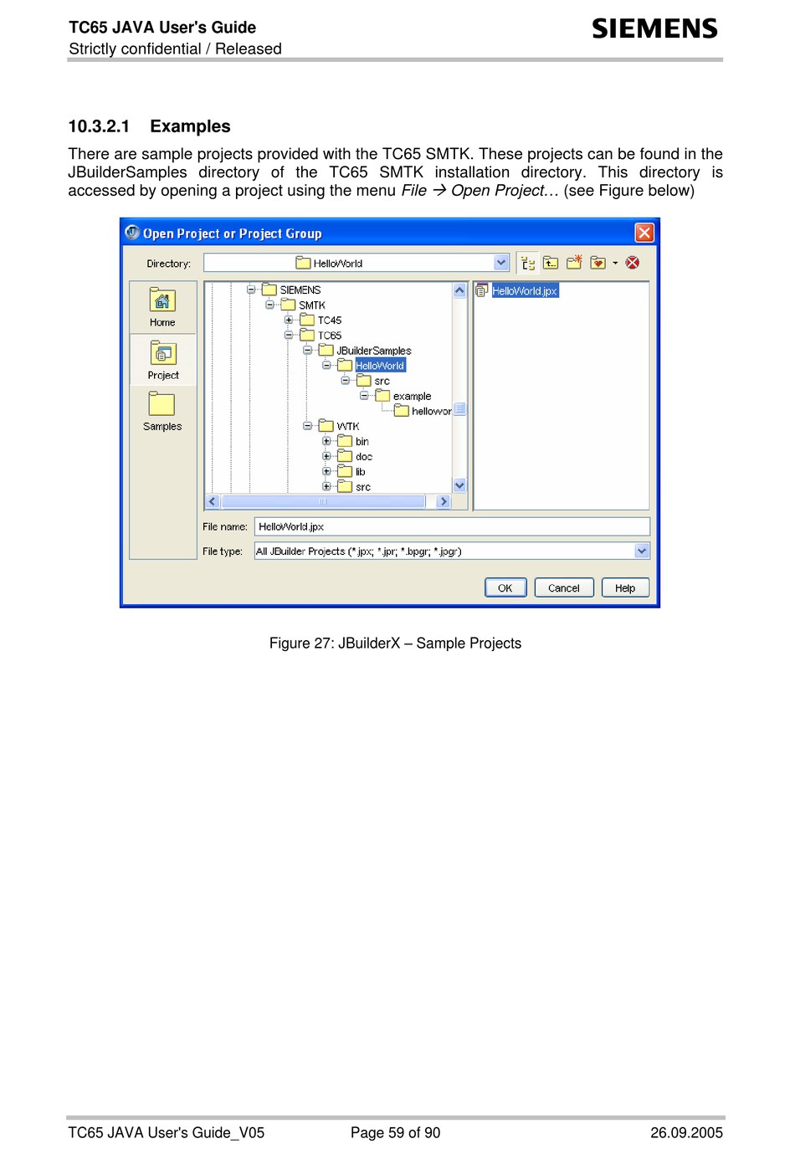Click the red delete icon in toolbar
Image resolution: width=795 pixels, height=1154 pixels.
click(x=633, y=263)
